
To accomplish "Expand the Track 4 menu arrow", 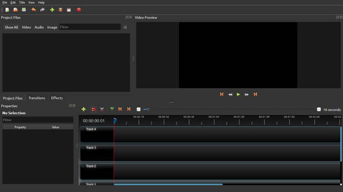I will [83, 129].
